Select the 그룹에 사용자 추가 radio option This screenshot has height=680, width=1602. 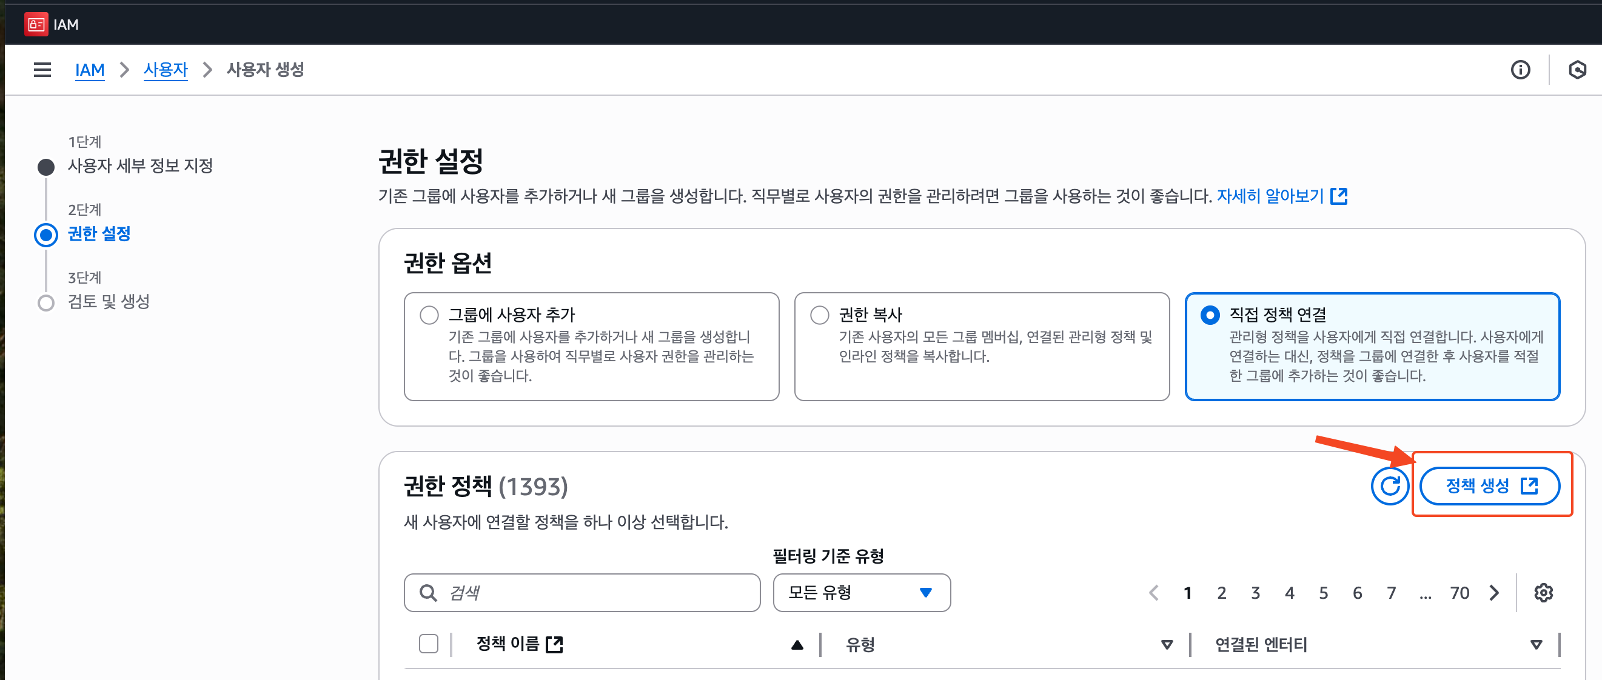(x=429, y=315)
